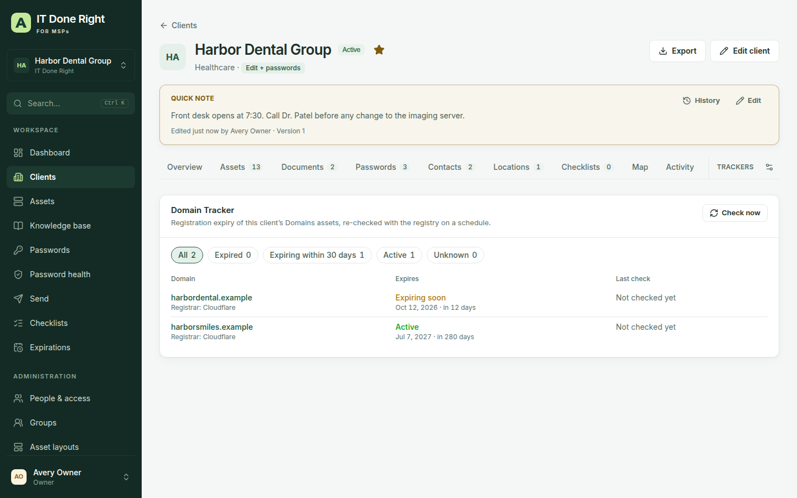Switch to the Documents tab
Screen dimensions: 797x498
pos(309,167)
